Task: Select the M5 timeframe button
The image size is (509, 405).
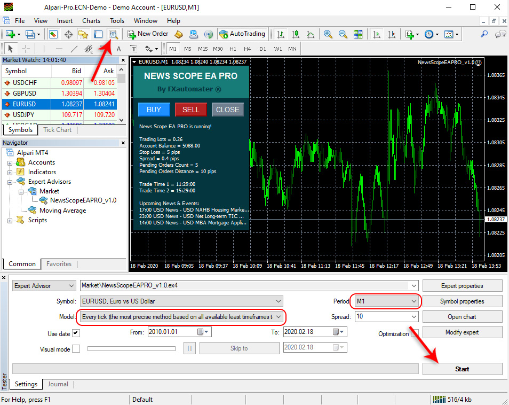Action: click(188, 49)
